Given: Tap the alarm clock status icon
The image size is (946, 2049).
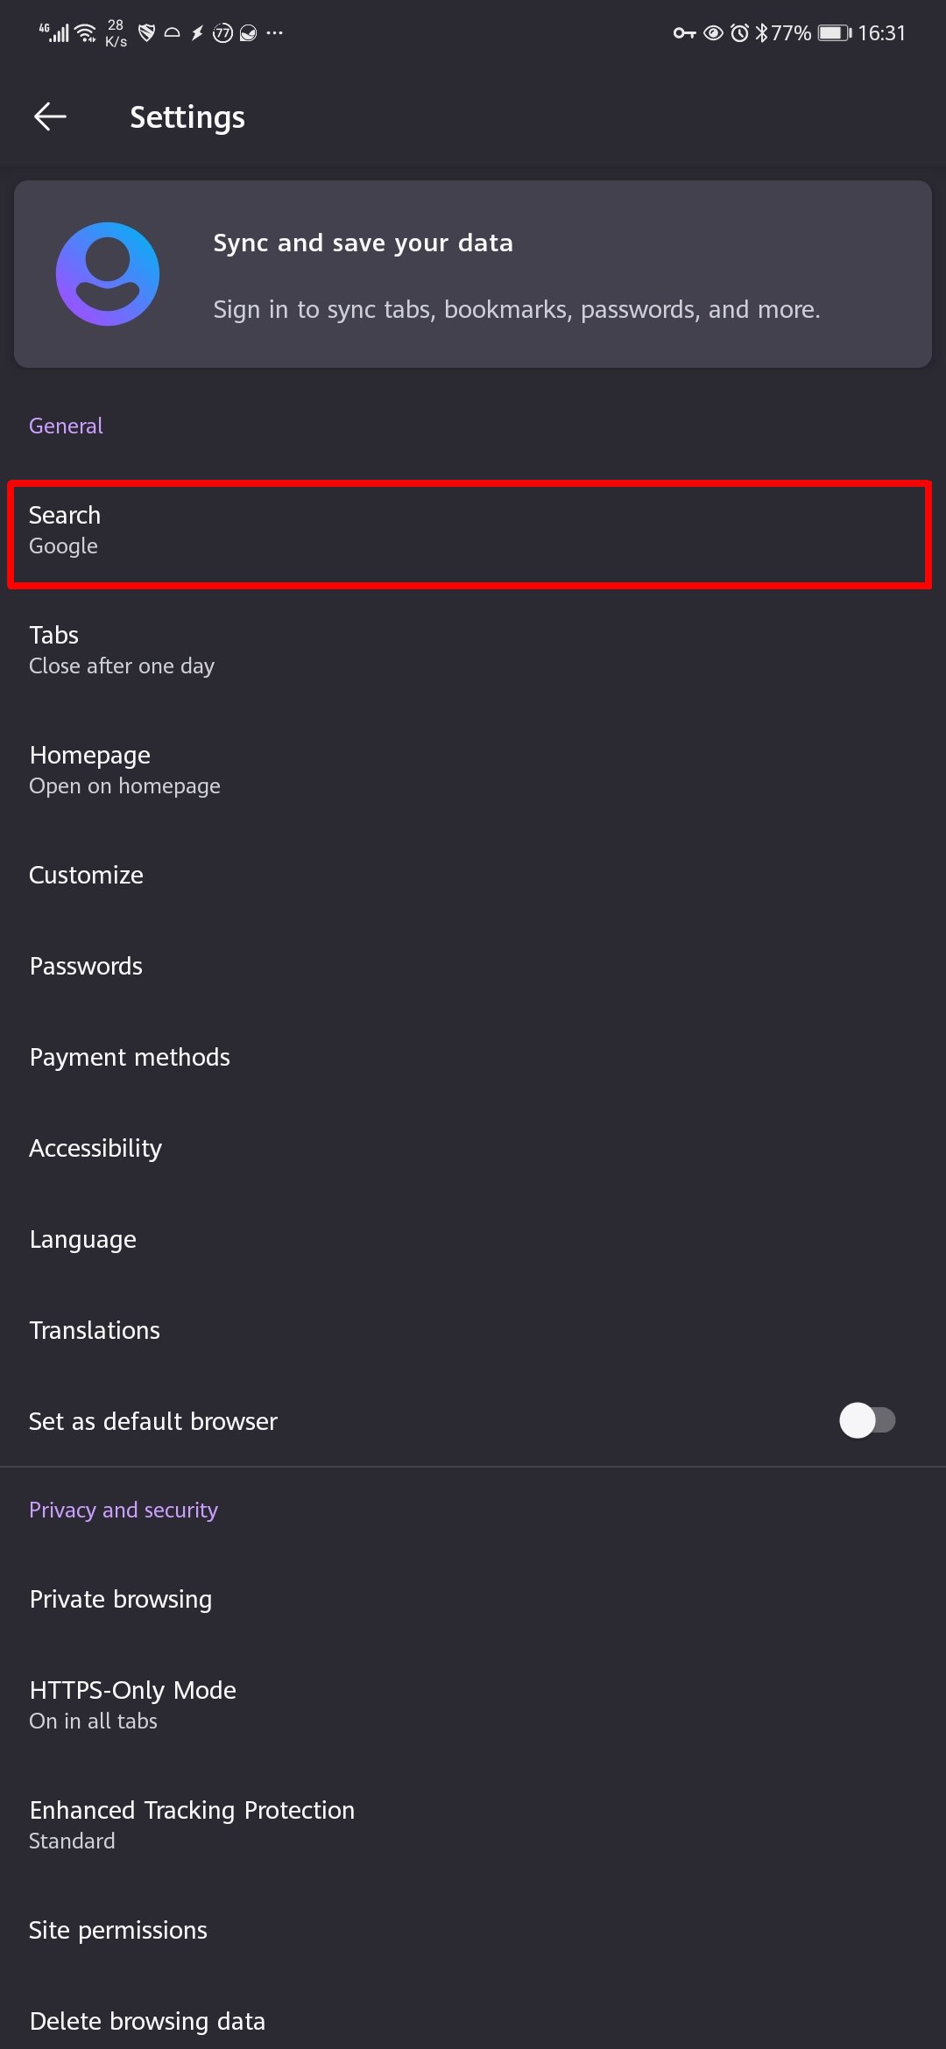Looking at the screenshot, I should coord(740,33).
